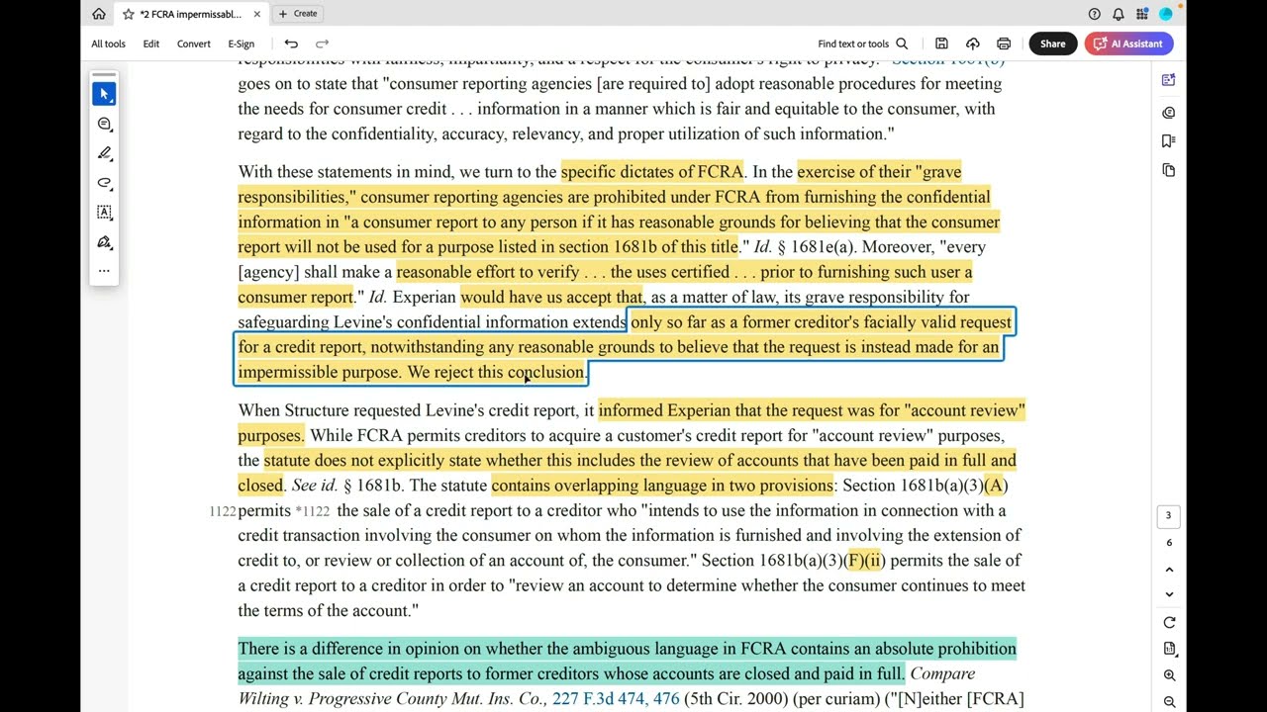Go to Acrobat home icon
Screen dimensions: 1267x712
coord(99,14)
